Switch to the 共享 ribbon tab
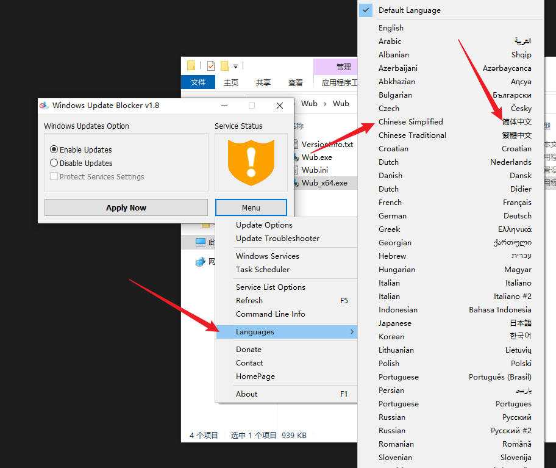The height and width of the screenshot is (468, 556). pyautogui.click(x=263, y=82)
